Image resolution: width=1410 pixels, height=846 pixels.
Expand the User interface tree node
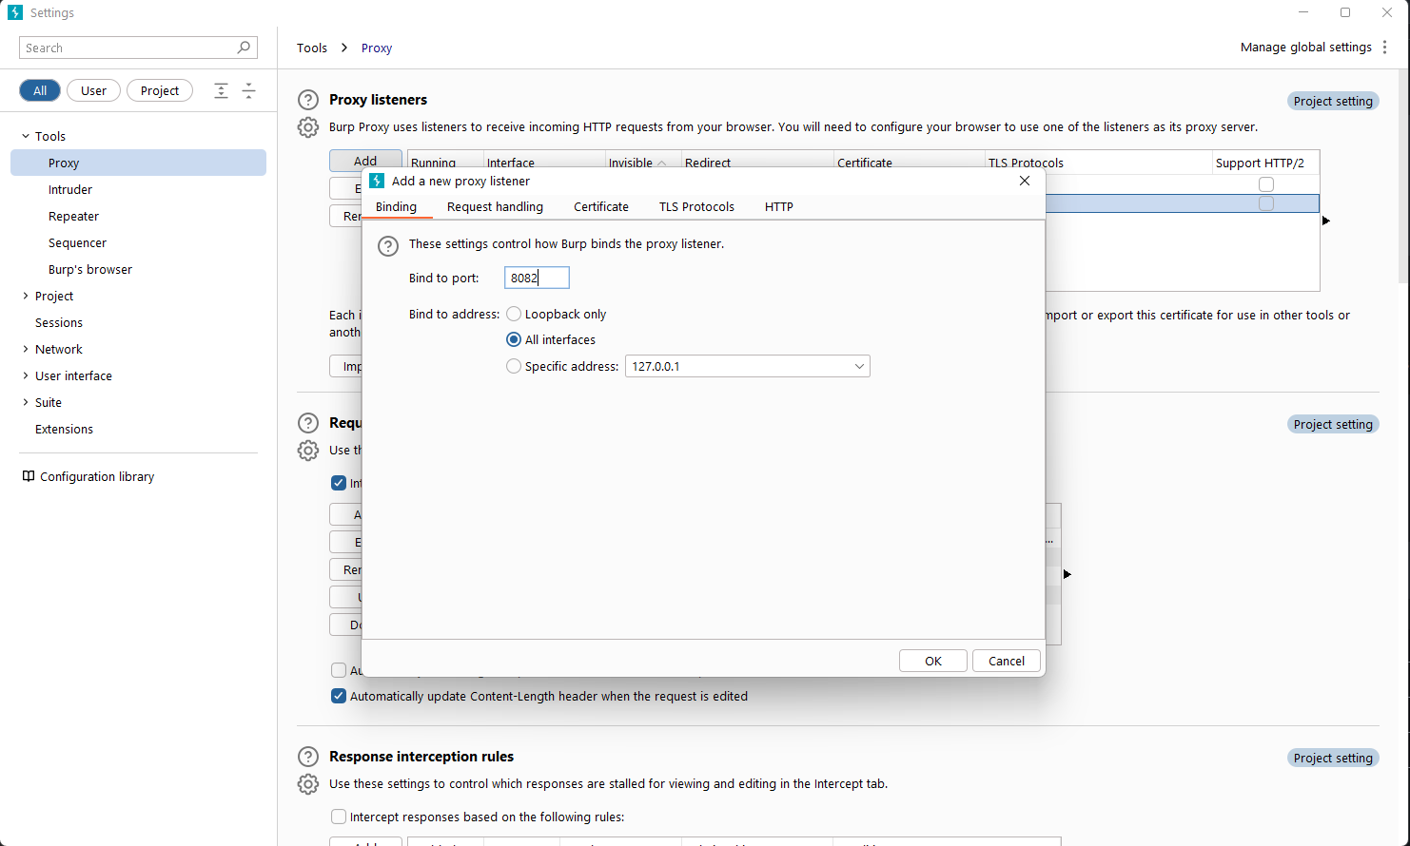point(26,375)
